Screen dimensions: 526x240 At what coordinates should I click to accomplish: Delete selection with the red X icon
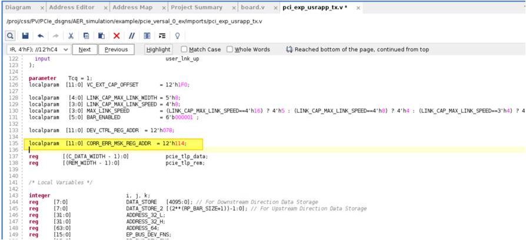[x=116, y=36]
